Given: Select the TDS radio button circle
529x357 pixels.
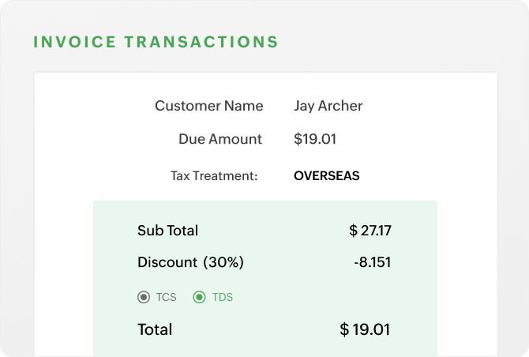Looking at the screenshot, I should pos(199,298).
